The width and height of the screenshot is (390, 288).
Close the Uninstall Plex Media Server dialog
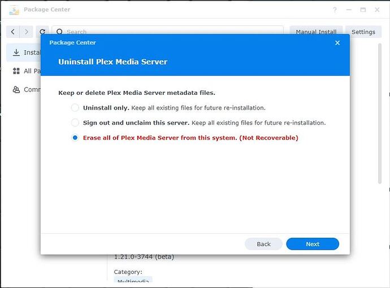337,43
